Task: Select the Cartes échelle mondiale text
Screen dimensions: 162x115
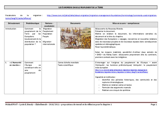Action: tap(68, 63)
